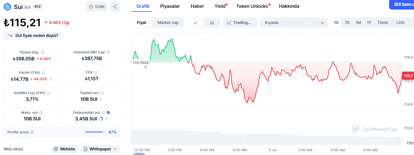Click the document icon on Whitepaper button
The image size is (414, 155).
[x=86, y=149]
